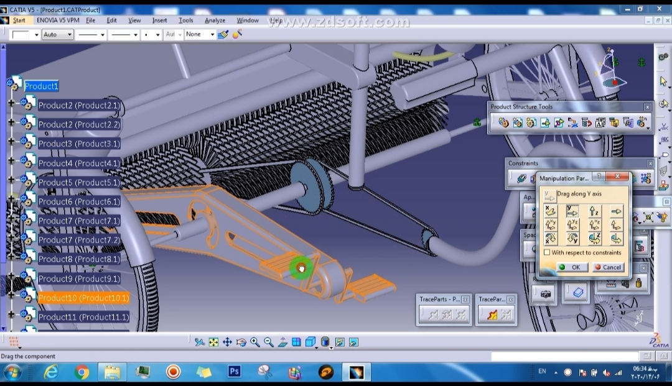Select Drag around any axis rotation icon
This screenshot has height=386, width=672.
click(616, 238)
